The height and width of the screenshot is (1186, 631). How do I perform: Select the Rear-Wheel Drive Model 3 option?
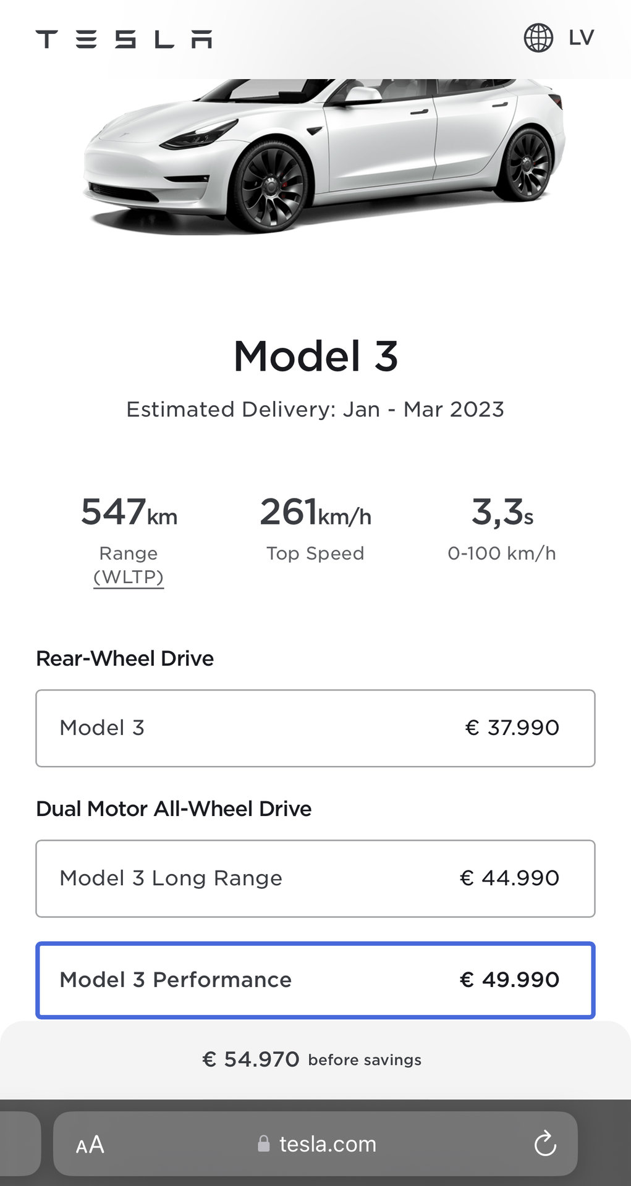click(x=315, y=728)
